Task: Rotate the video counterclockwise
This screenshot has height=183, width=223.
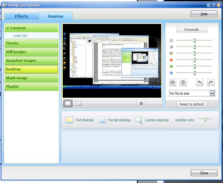Action: (200, 83)
